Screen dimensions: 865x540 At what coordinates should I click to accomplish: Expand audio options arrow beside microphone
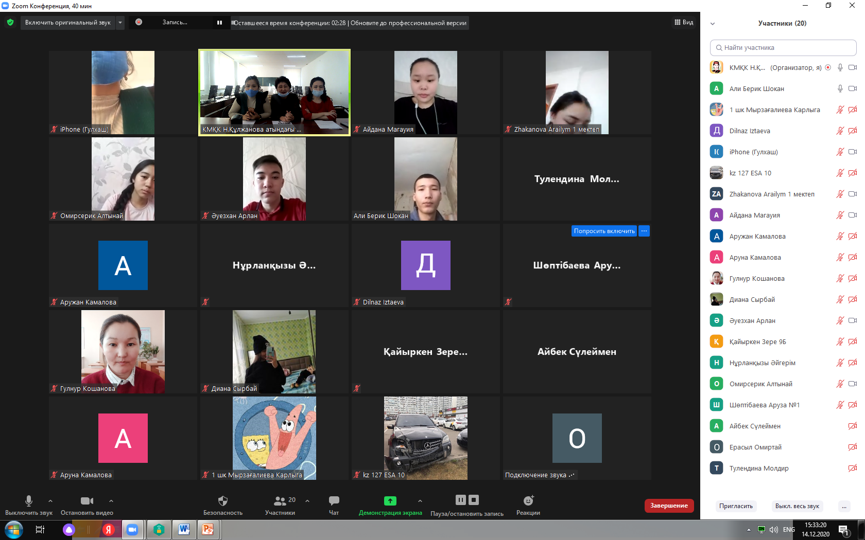(50, 501)
